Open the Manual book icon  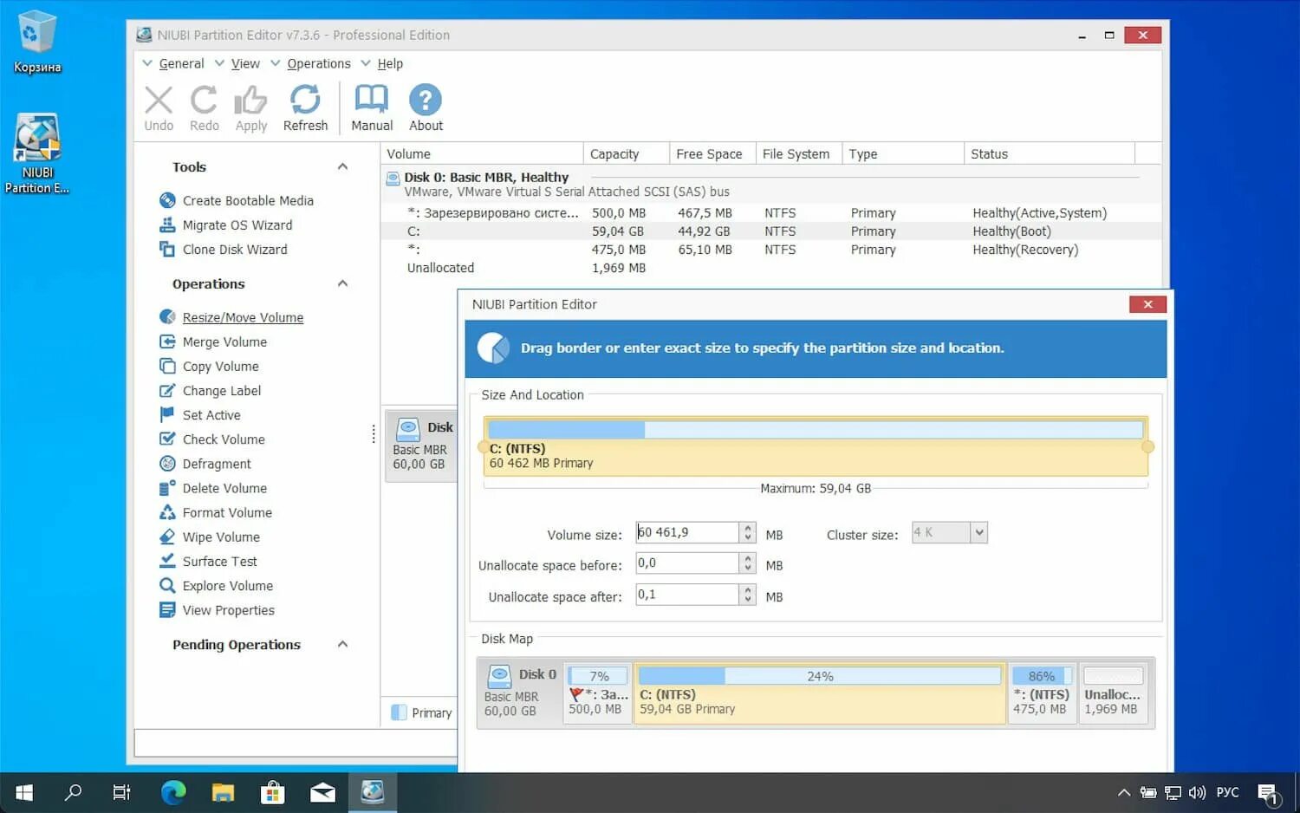point(372,99)
